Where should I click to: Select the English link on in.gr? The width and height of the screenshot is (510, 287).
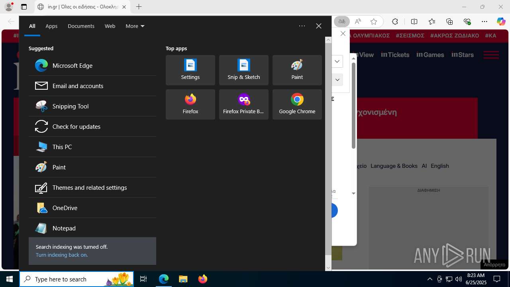[440, 166]
